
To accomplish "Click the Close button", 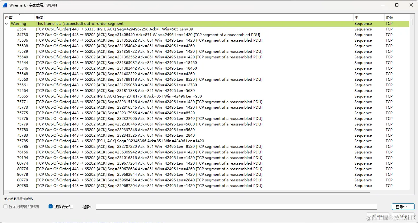I will [378, 216].
